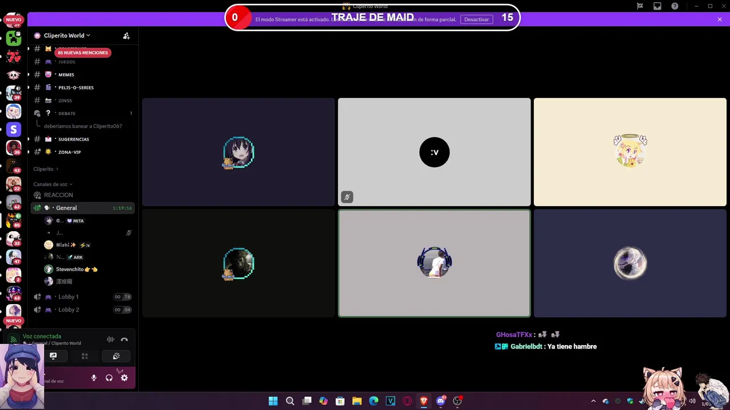Open Microsoft Edge from taskbar
The height and width of the screenshot is (410, 730).
click(x=374, y=401)
